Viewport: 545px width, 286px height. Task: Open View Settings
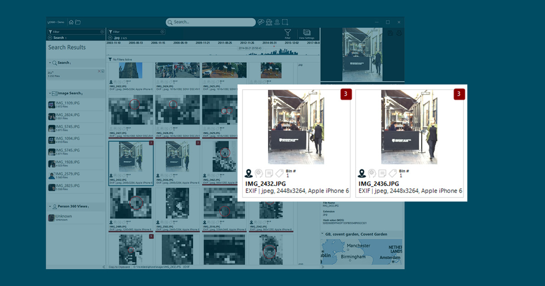point(307,33)
